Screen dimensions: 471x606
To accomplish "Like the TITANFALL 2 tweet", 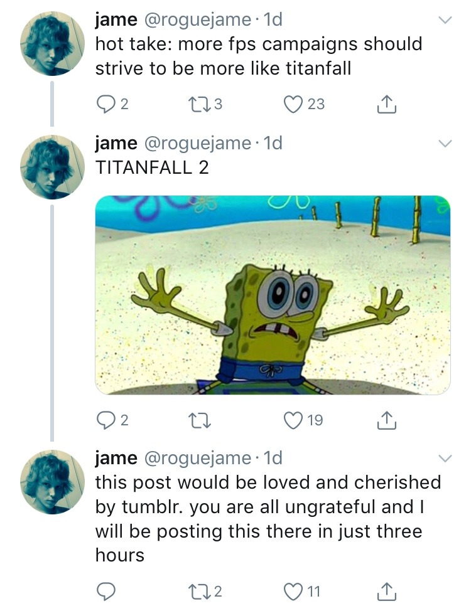I will pos(292,420).
